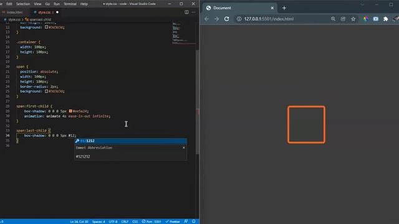Click the code minimap preview

coord(184,33)
